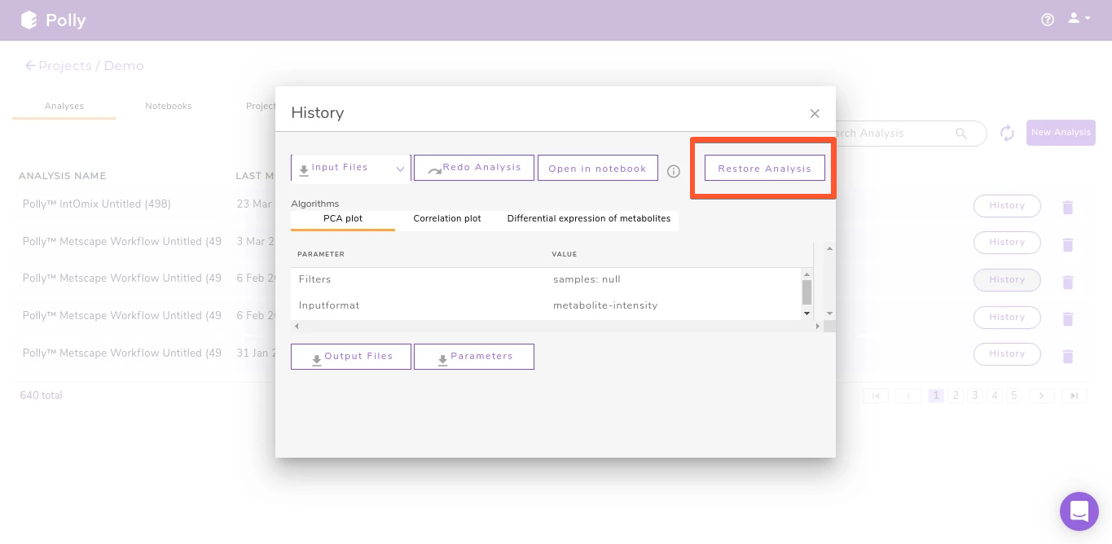Click the VALUE column header
Screen dimensions: 1112x544
point(565,254)
